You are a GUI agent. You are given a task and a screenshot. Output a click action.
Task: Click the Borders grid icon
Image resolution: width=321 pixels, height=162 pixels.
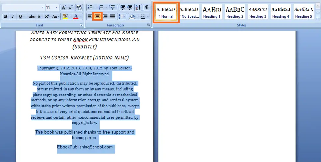pyautogui.click(x=143, y=16)
